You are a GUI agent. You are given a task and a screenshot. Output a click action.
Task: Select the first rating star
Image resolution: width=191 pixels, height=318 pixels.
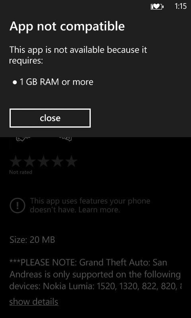click(16, 162)
